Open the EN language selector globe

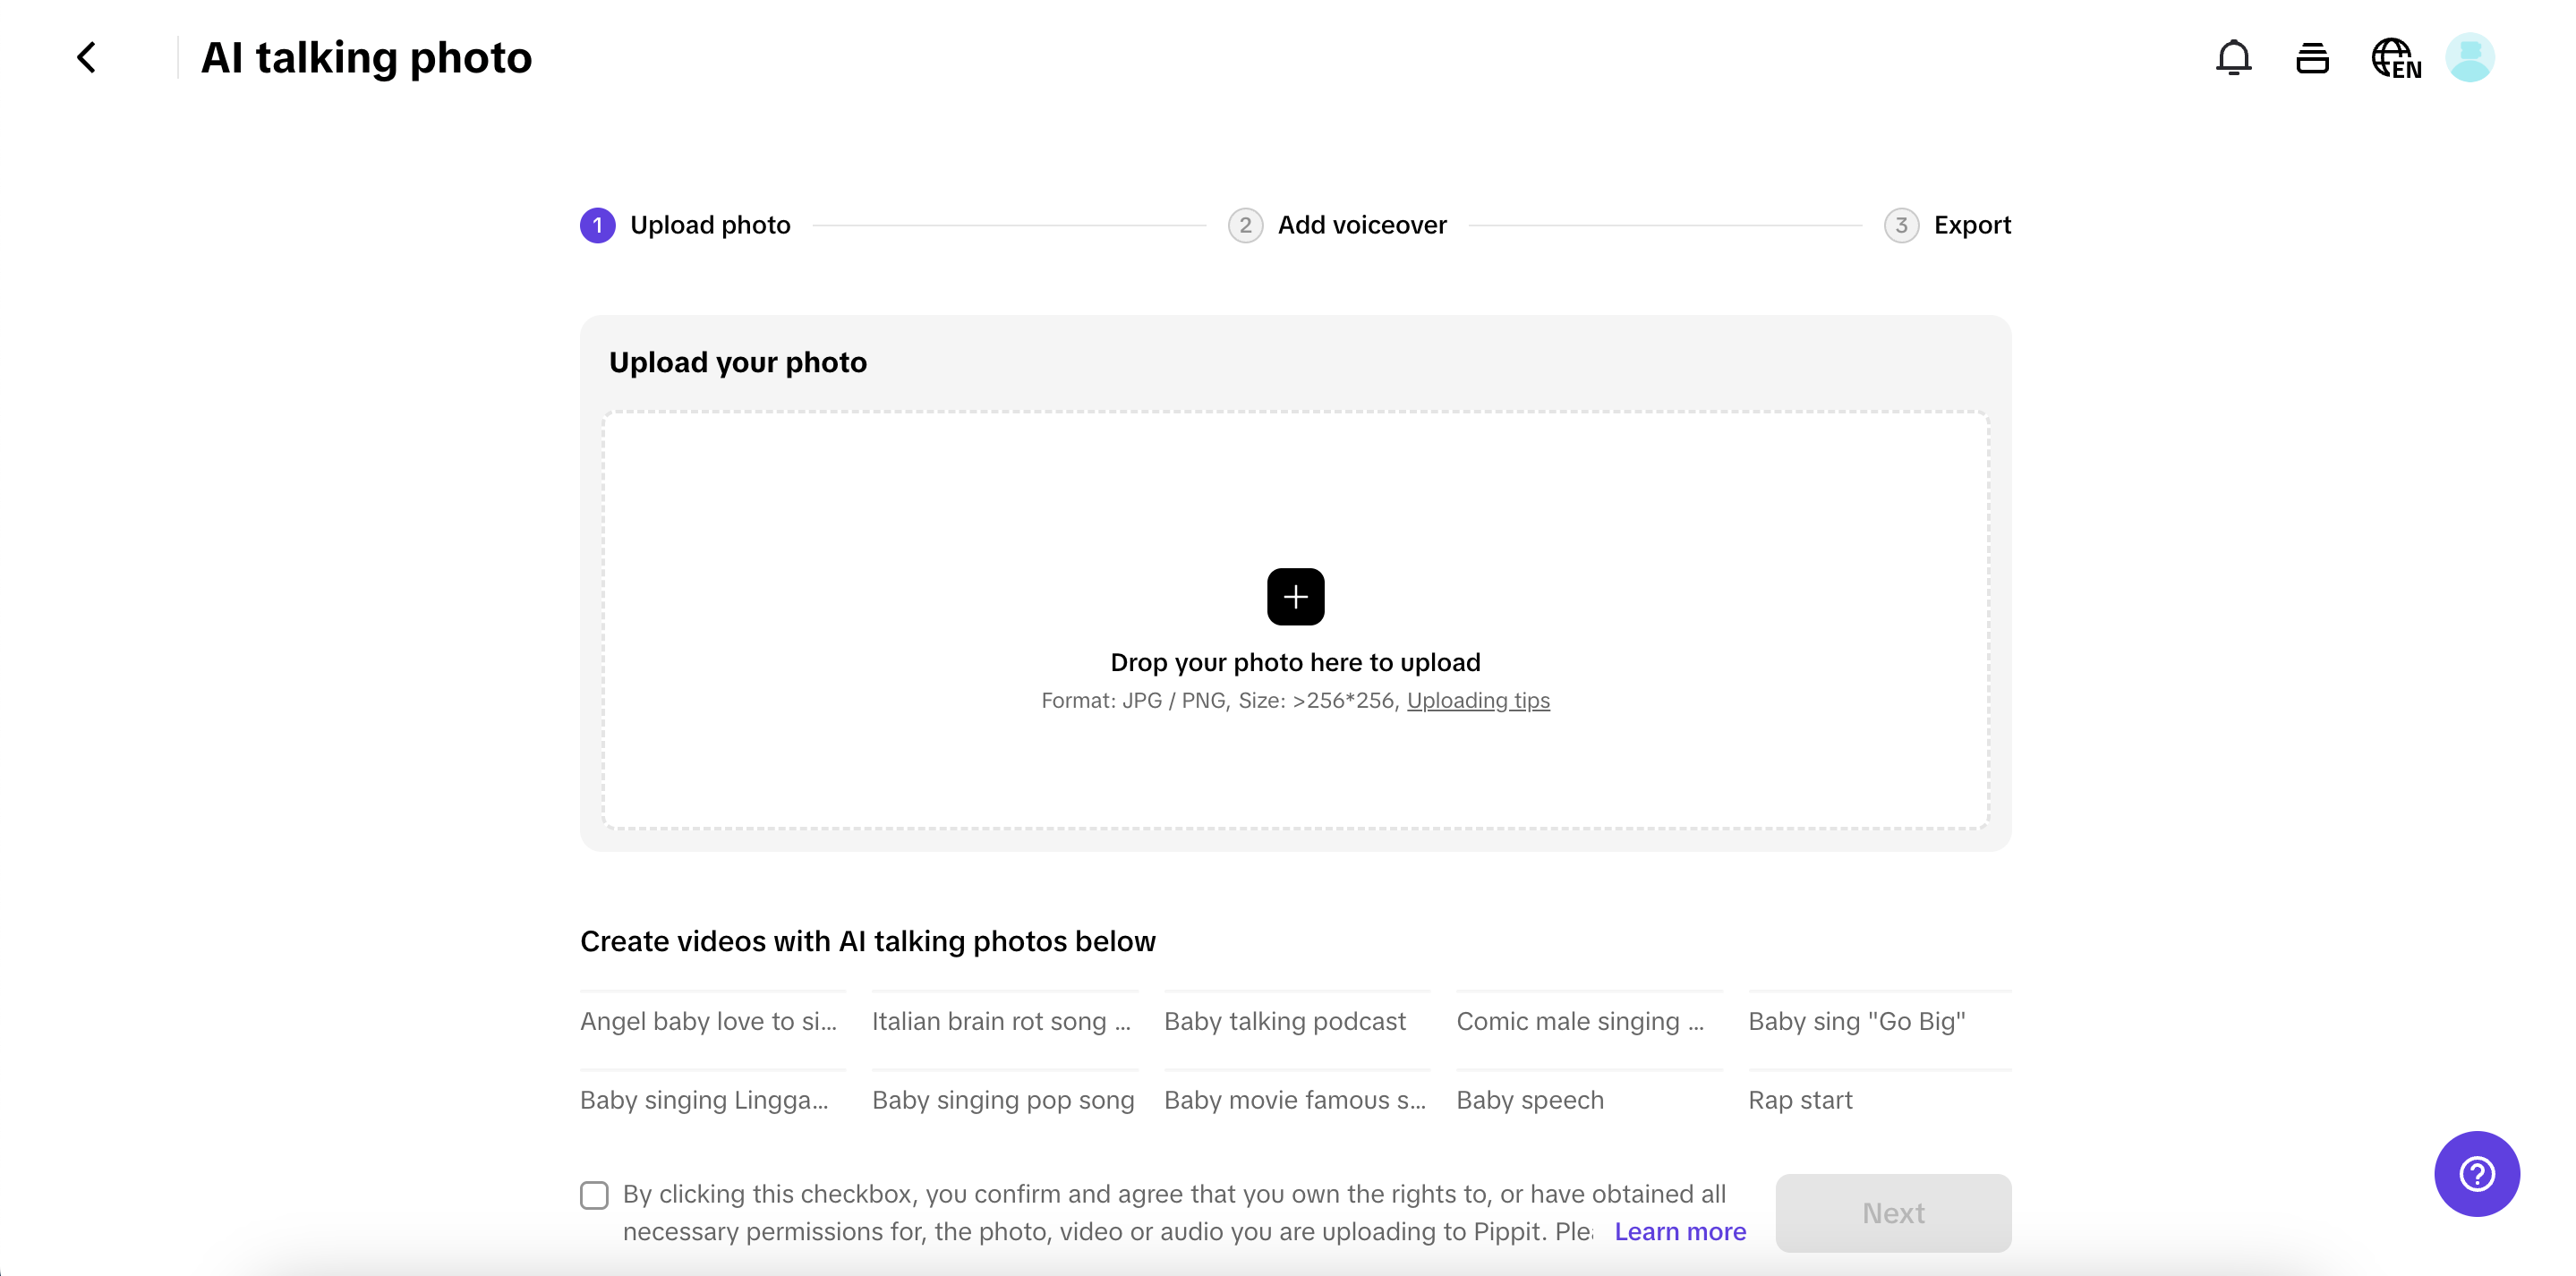(2395, 58)
